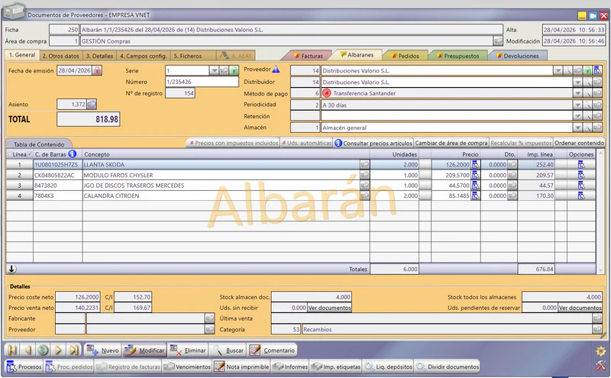Click the lock icon beside Fecha de emisión
Image resolution: width=611 pixels, height=378 pixels.
(x=97, y=70)
